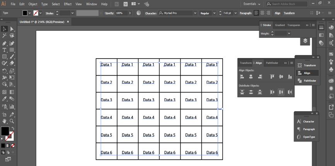335x166 pixels.
Task: Set paint mode to Color
Action: pyautogui.click(x=3, y=146)
